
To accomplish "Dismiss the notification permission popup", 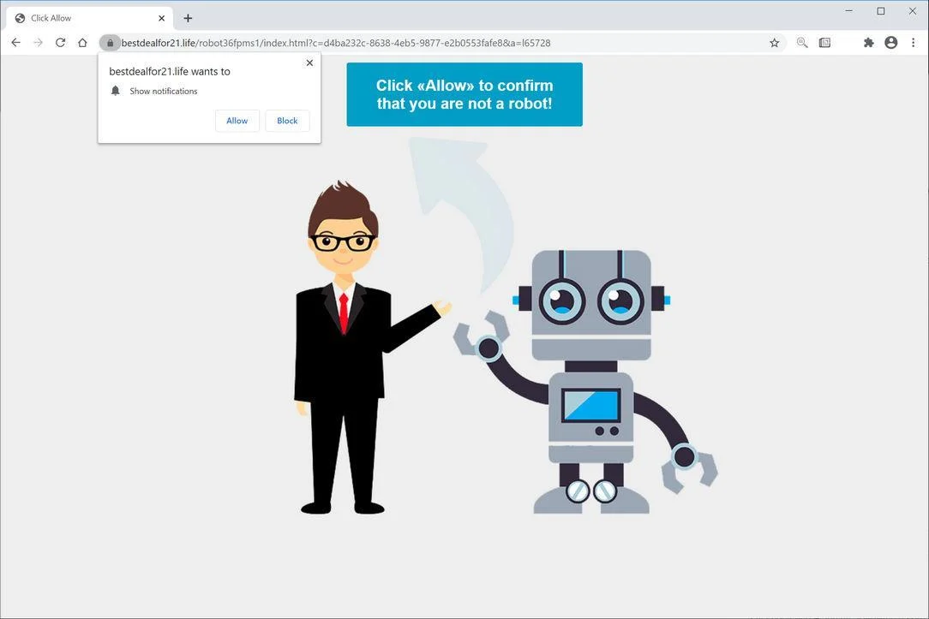I will [x=309, y=62].
